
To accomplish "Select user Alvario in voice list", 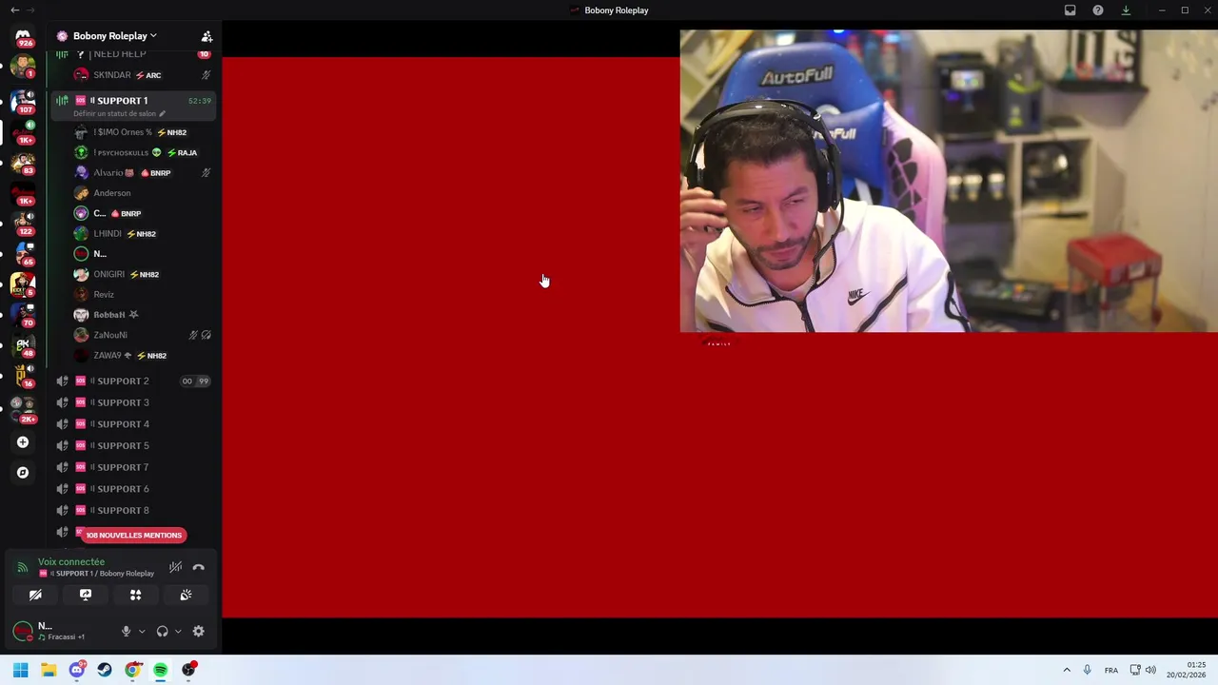I will [143, 173].
